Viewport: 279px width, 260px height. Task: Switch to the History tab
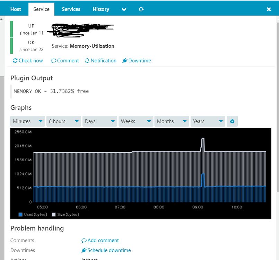click(x=101, y=9)
